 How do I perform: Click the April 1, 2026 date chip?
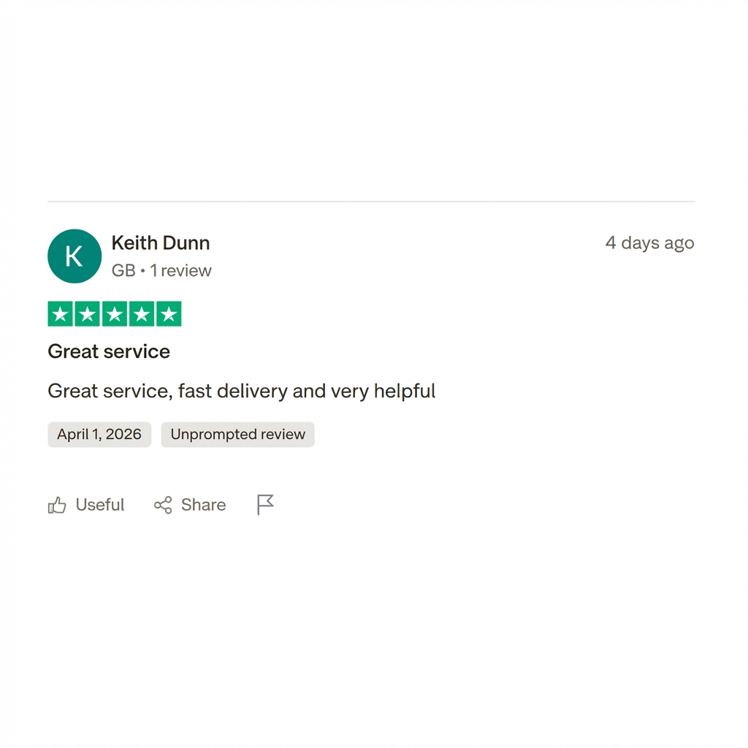coord(99,435)
